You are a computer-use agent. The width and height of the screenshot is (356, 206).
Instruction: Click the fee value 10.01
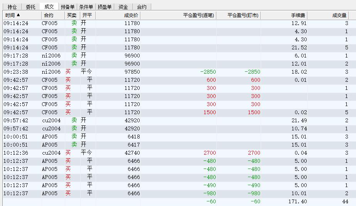299,194
